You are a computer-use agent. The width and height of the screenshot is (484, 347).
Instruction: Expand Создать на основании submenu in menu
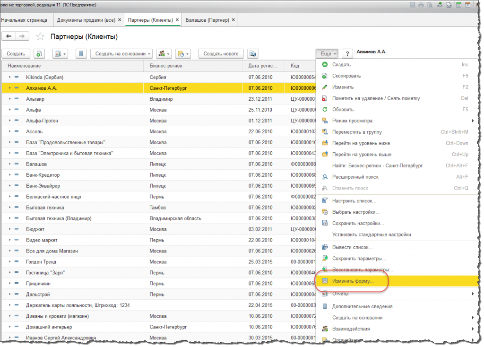(397, 318)
